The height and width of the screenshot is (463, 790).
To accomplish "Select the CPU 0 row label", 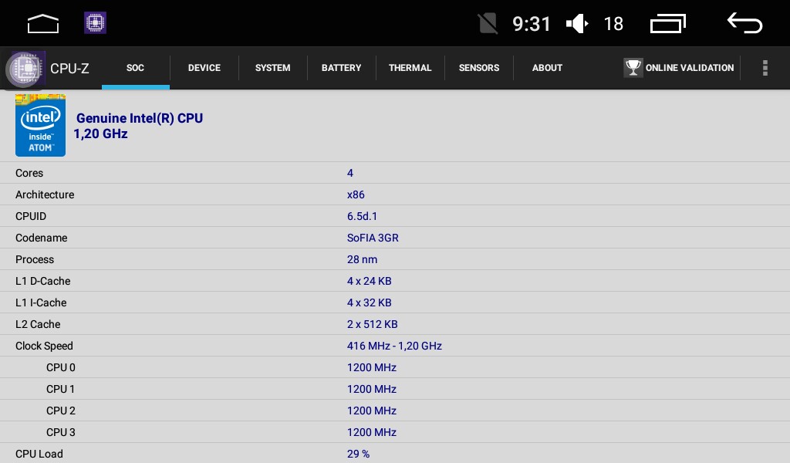I will [60, 368].
